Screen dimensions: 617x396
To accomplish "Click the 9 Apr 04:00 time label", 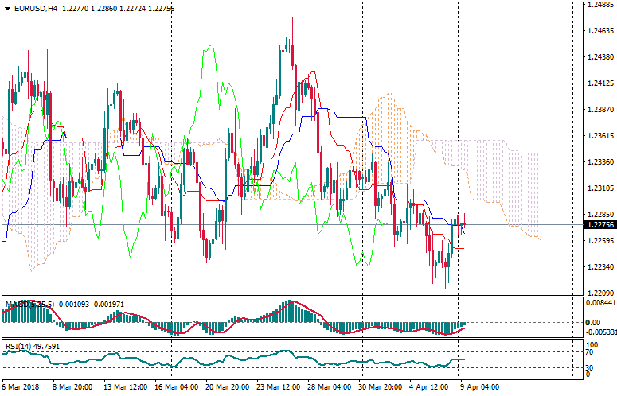I will (480, 387).
